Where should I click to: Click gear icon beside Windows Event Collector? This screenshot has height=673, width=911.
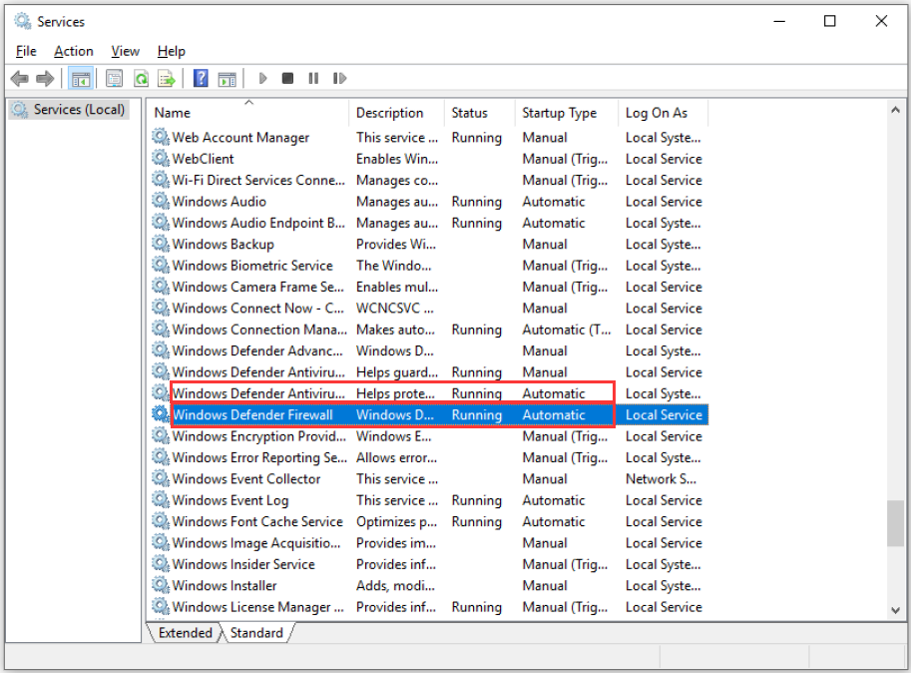tap(161, 477)
